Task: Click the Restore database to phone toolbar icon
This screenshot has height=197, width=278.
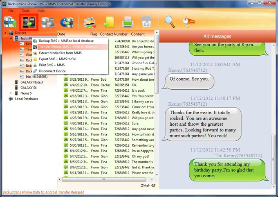Action: (48, 23)
